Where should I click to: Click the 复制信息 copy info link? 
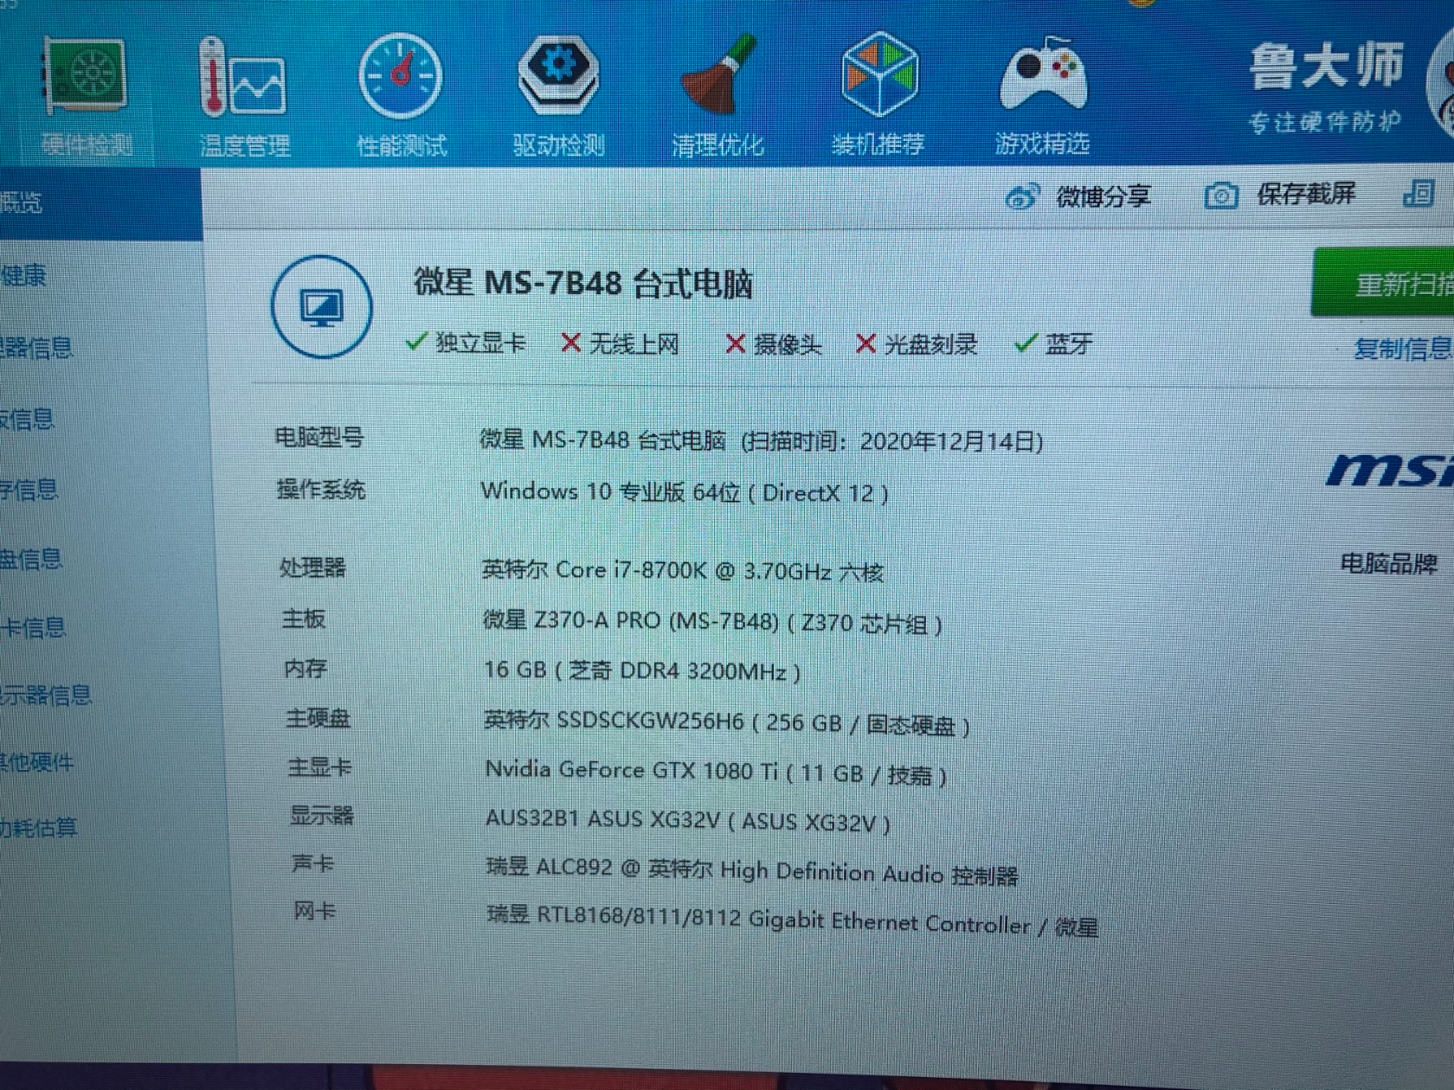[x=1401, y=349]
